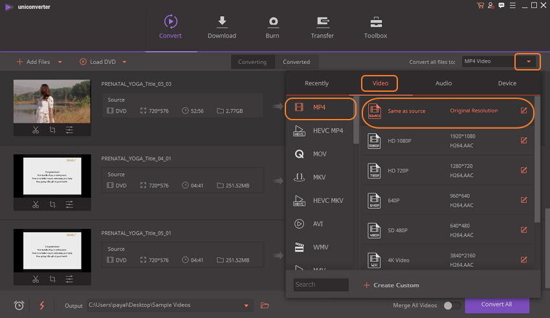Select the HD 1080P preset
Viewport: 550px width, 318px height.
[x=447, y=141]
